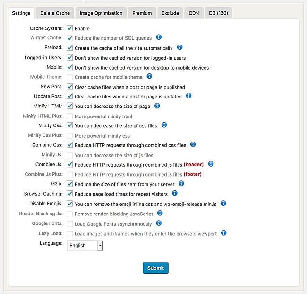307x294 pixels.
Task: Open info icon for Gzip setting
Action: (181, 184)
